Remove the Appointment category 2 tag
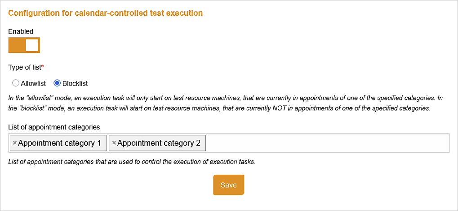This screenshot has height=211, width=458. tap(114, 143)
